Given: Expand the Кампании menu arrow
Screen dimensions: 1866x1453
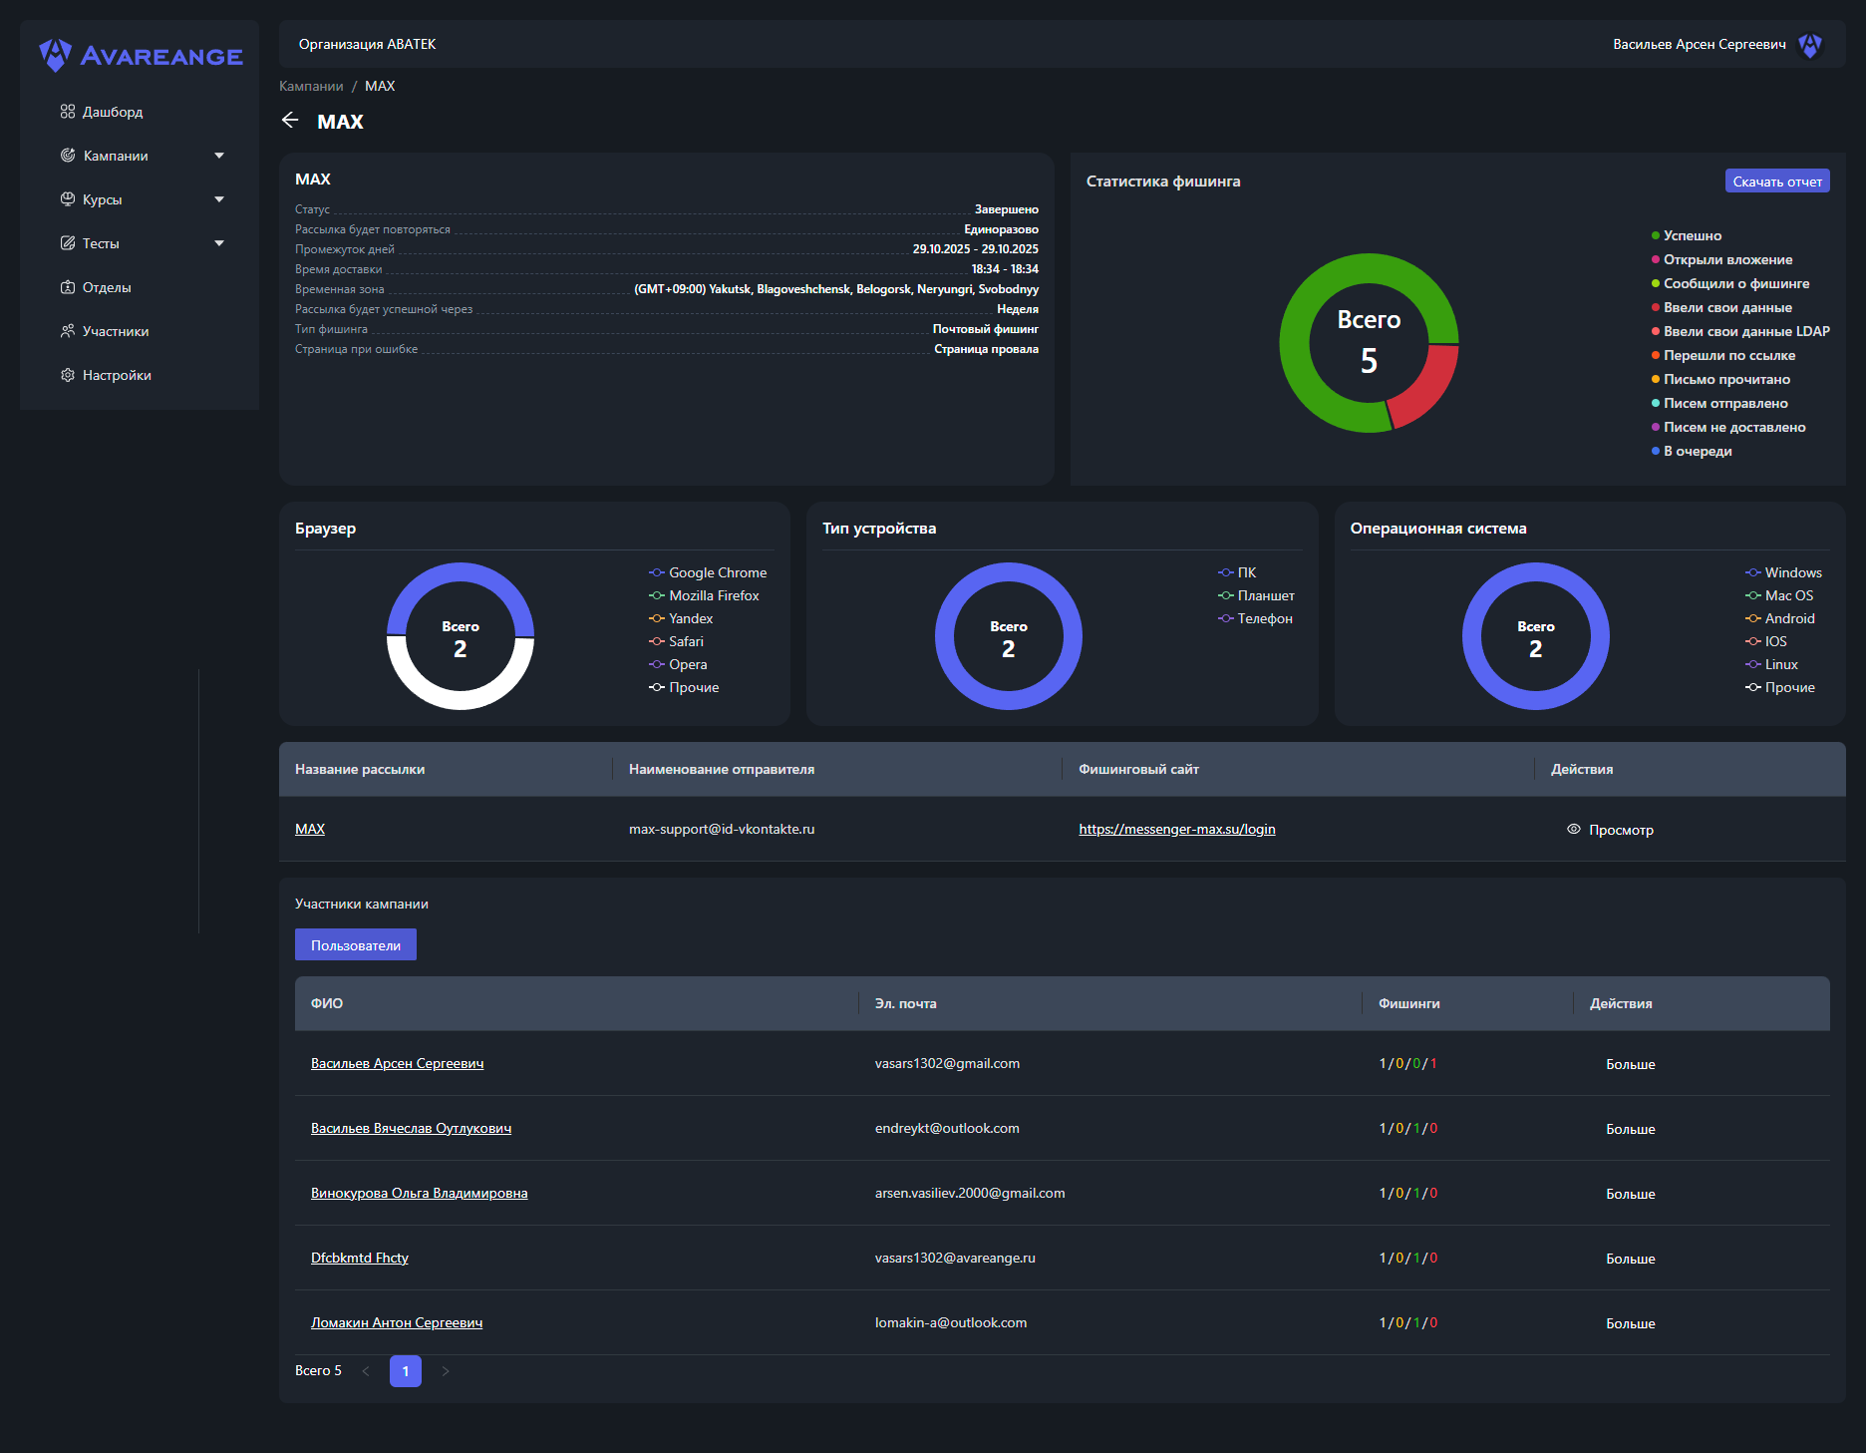Looking at the screenshot, I should pos(219,156).
